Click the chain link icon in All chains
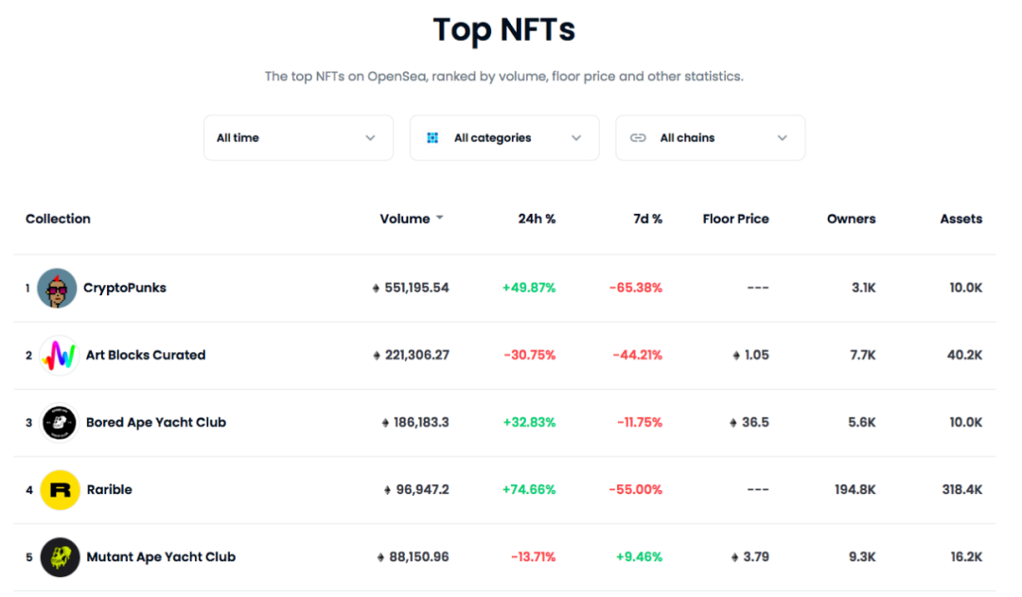Image resolution: width=1022 pixels, height=597 pixels. click(638, 137)
